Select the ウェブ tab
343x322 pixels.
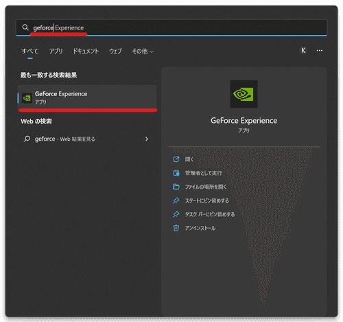click(x=115, y=51)
